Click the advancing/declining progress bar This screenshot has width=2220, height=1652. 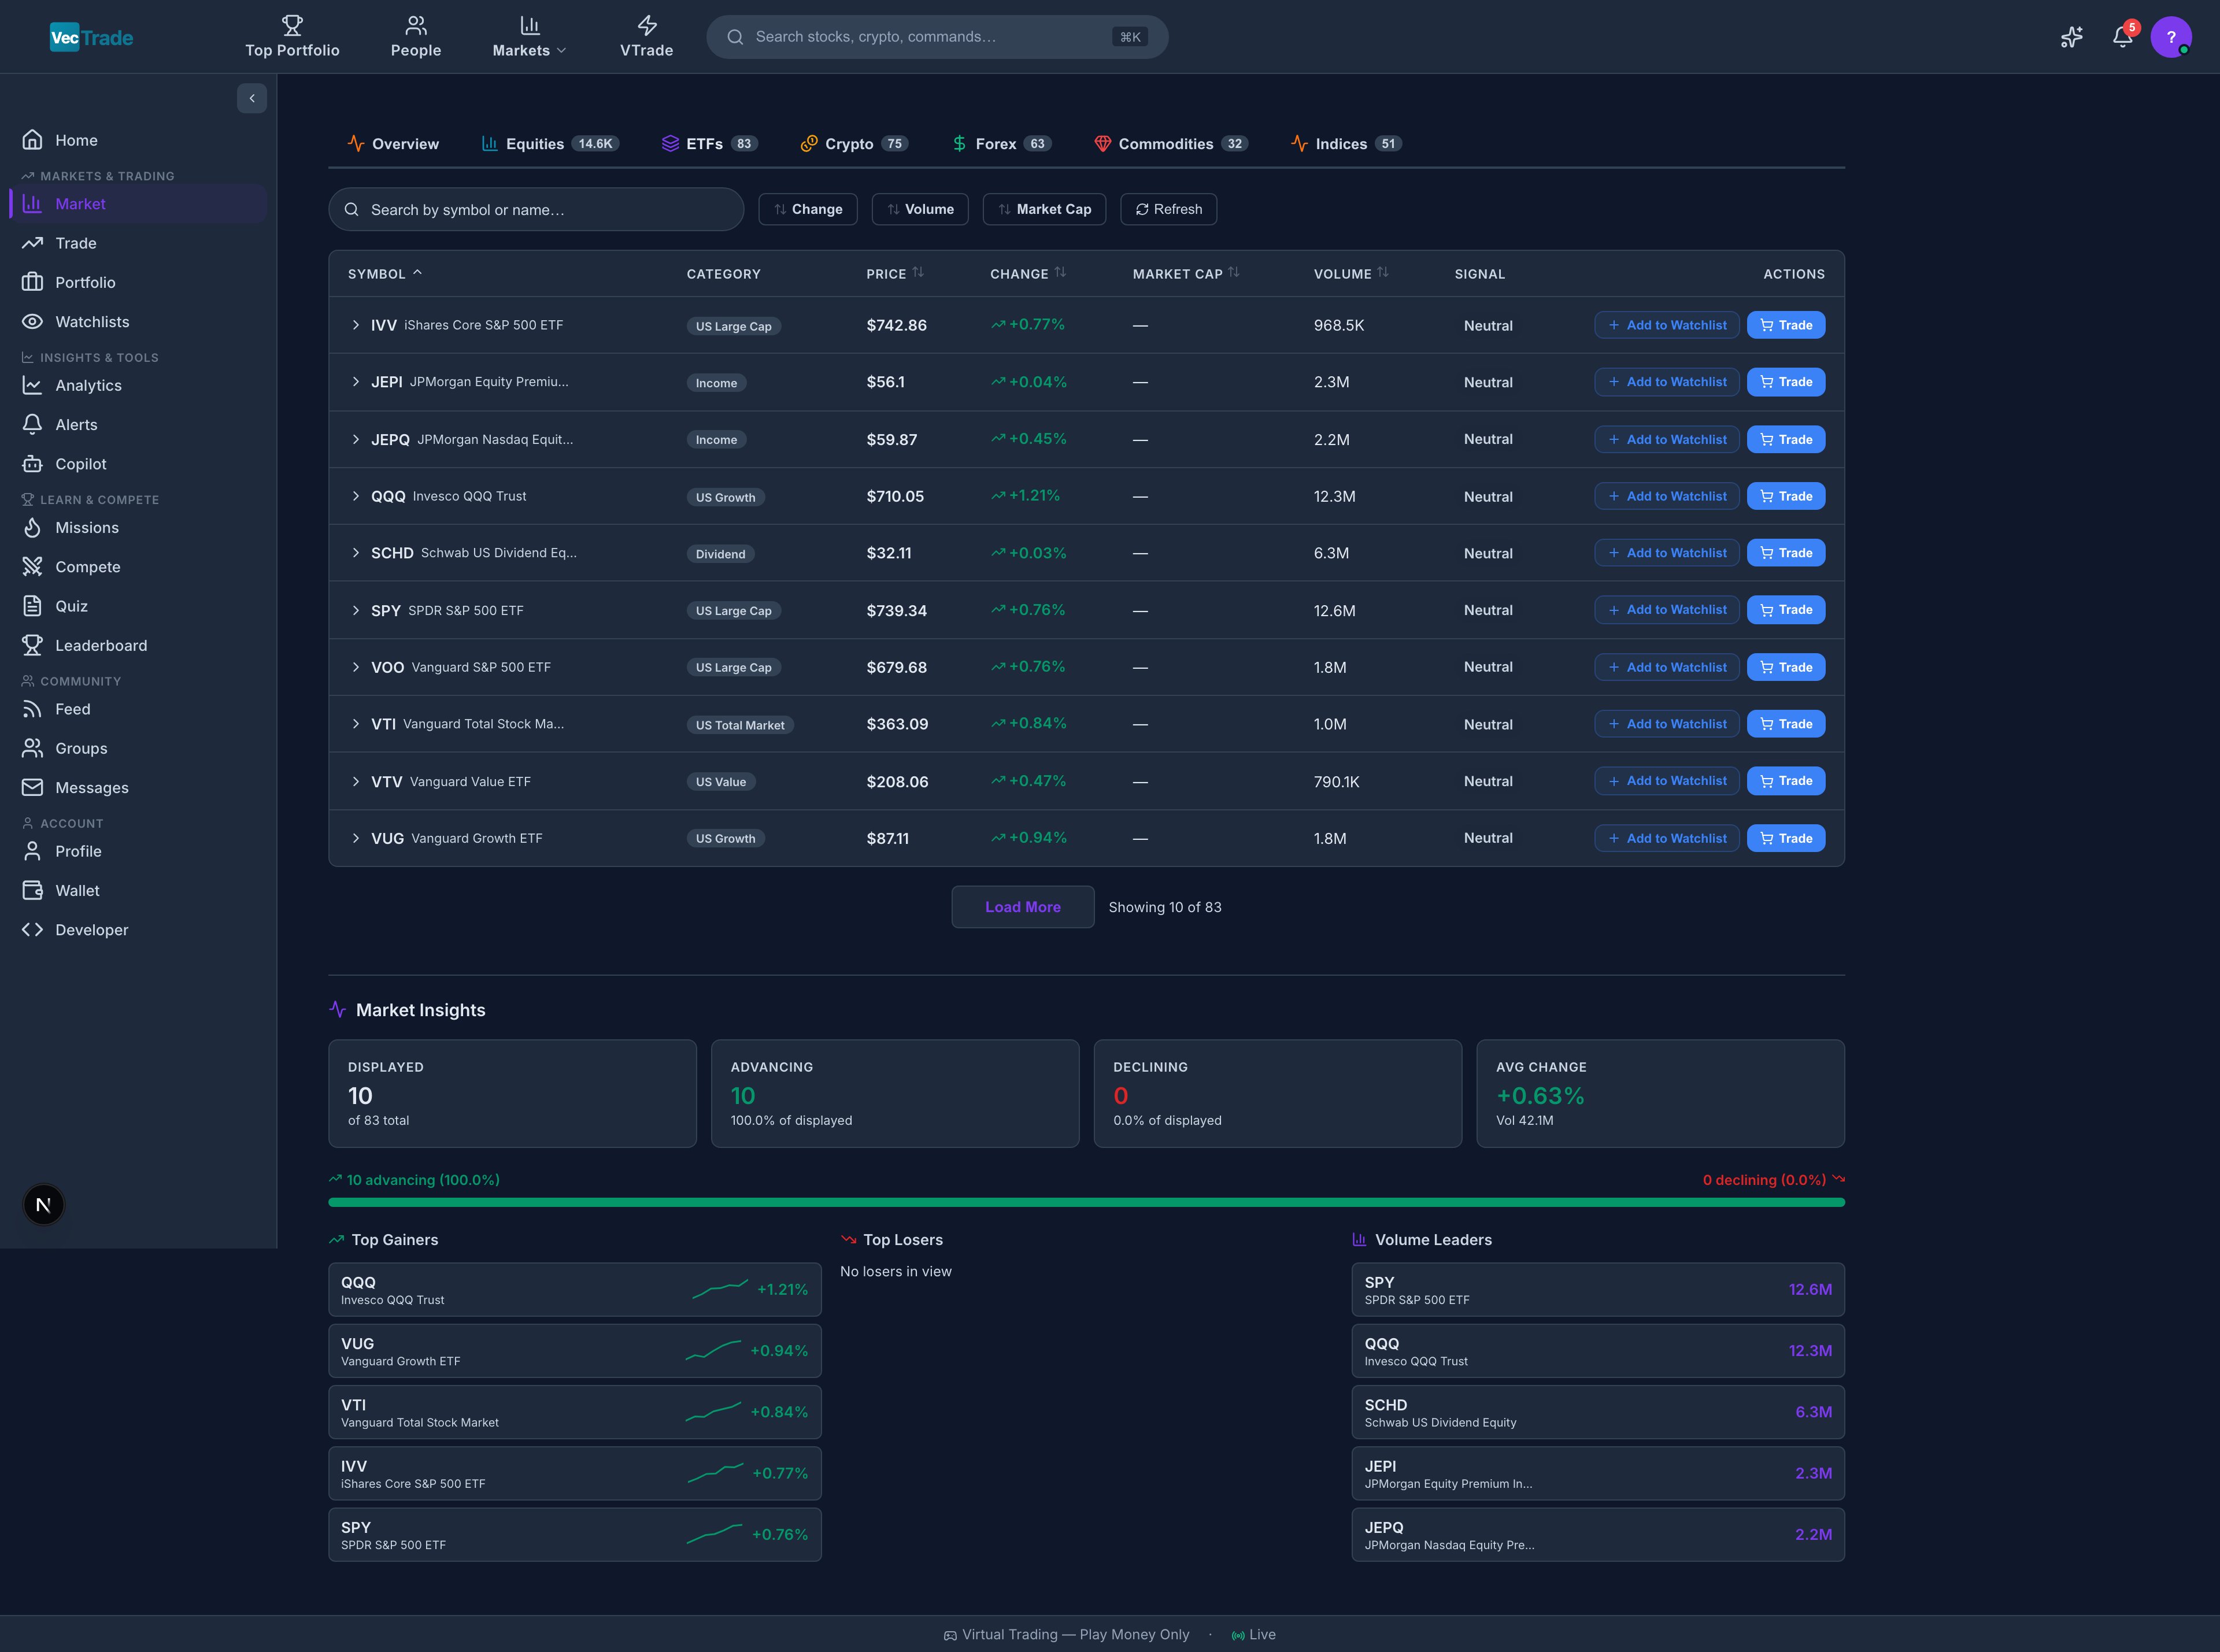[x=1086, y=1202]
